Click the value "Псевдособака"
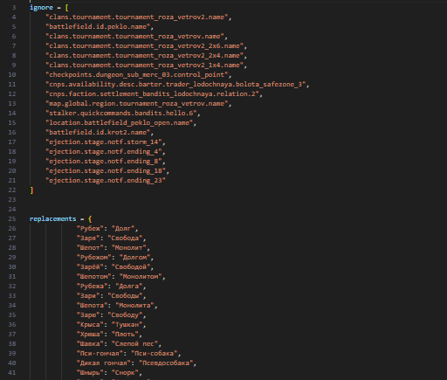Screen dimensions: 447x380 pyautogui.click(x=166, y=363)
